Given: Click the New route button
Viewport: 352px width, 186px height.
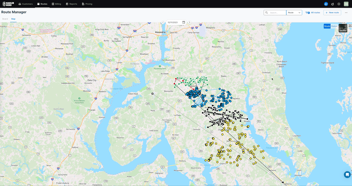Looking at the screenshot, I should coord(332,12).
